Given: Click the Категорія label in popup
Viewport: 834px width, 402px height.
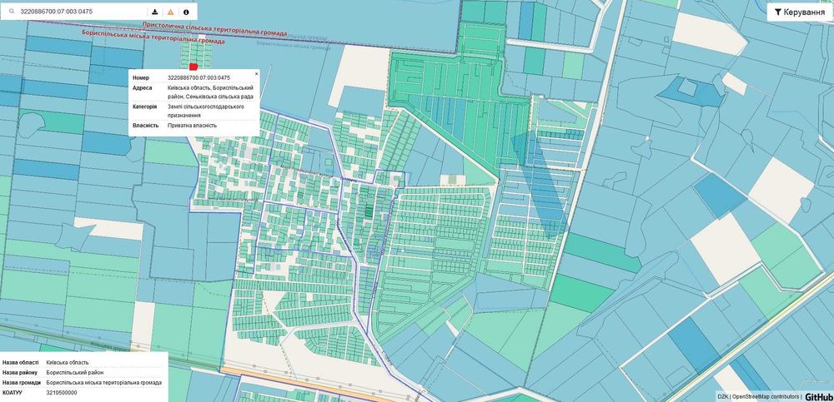Looking at the screenshot, I should (144, 107).
